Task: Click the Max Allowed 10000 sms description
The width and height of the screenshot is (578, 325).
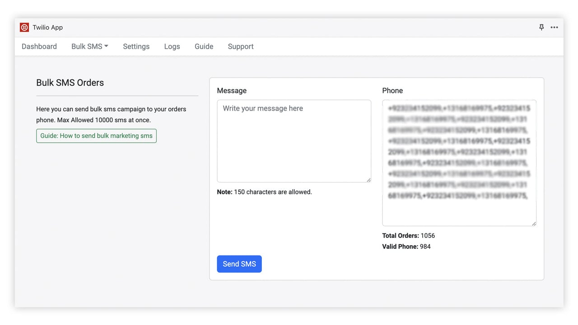Action: click(111, 115)
